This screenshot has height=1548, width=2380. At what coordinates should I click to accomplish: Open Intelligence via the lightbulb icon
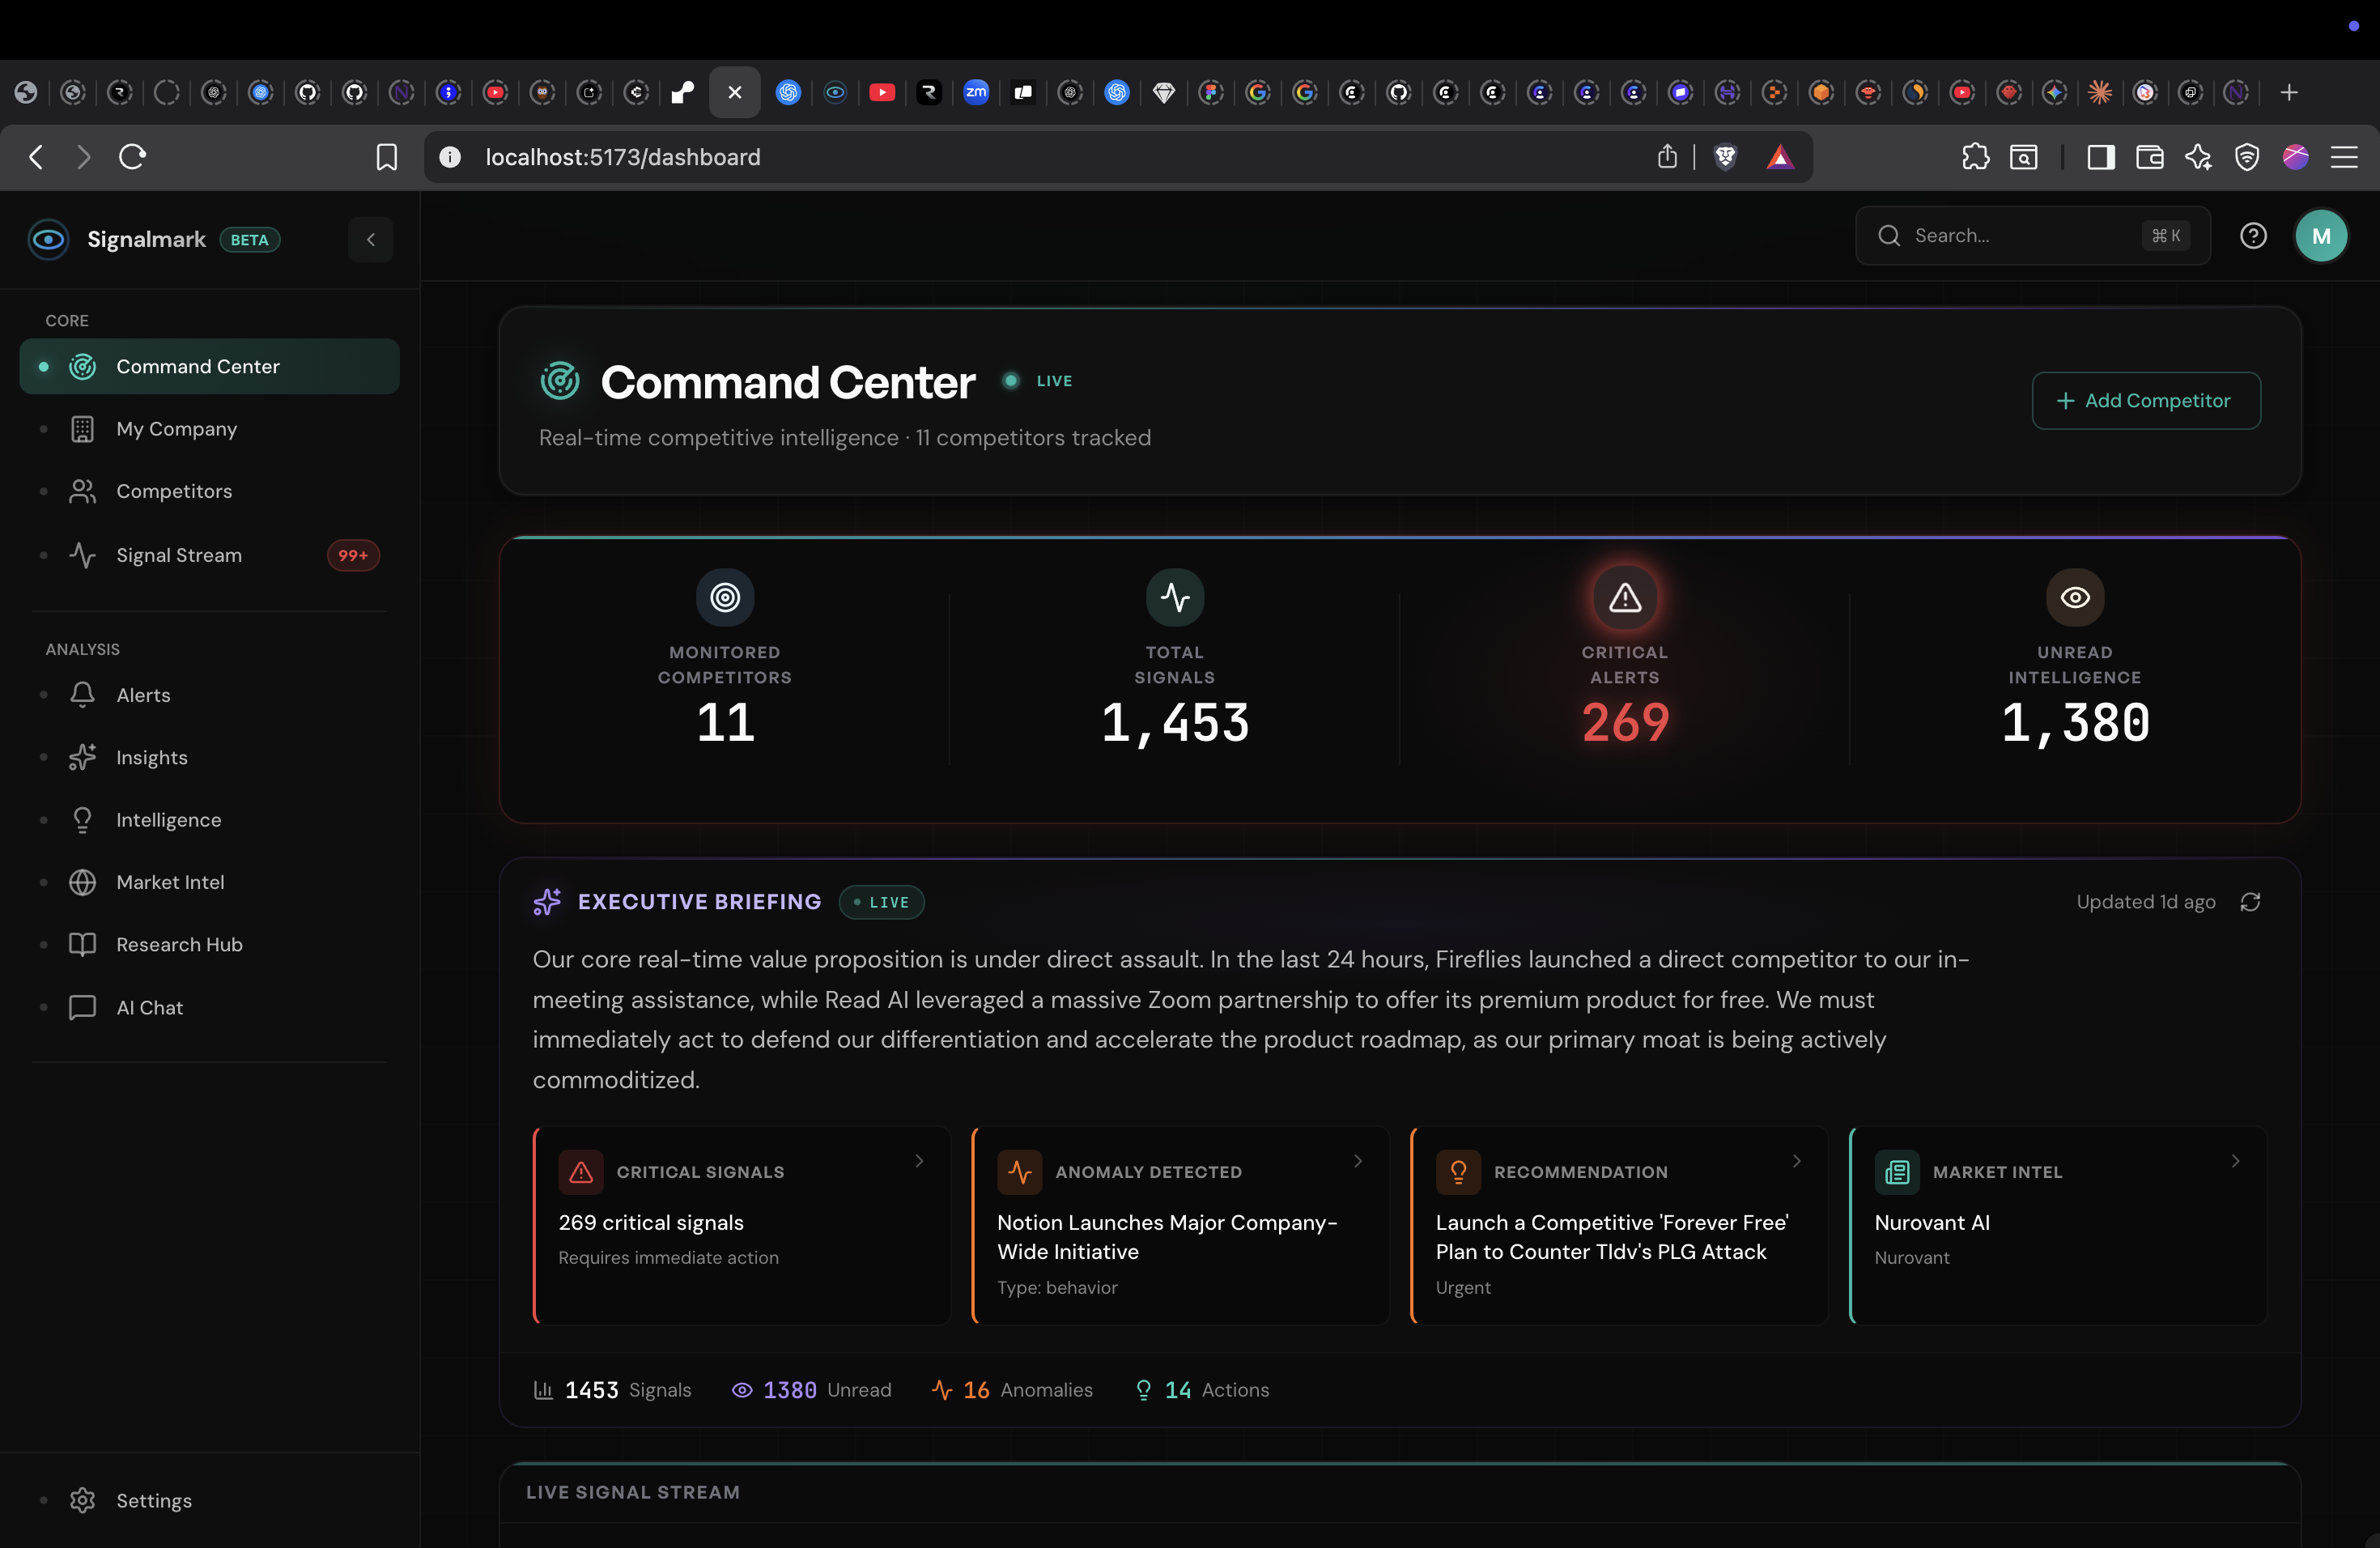point(81,819)
